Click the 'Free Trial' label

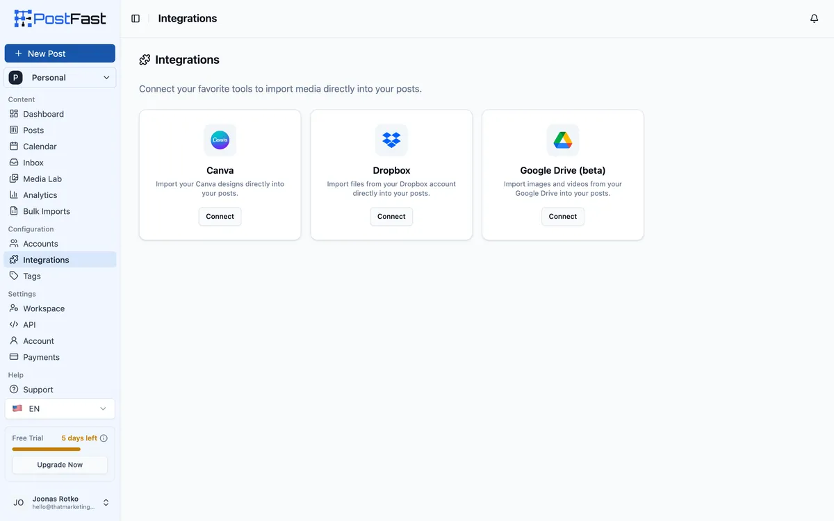click(28, 438)
